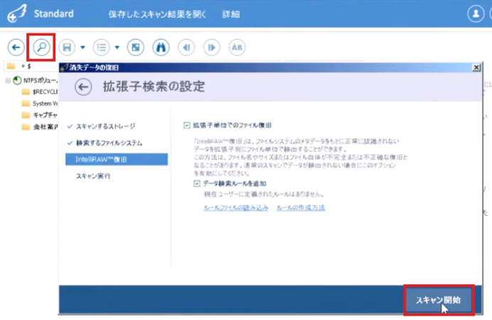The width and height of the screenshot is (492, 320).
Task: Collapse the NTFSボリューム tree node
Action: 8,81
